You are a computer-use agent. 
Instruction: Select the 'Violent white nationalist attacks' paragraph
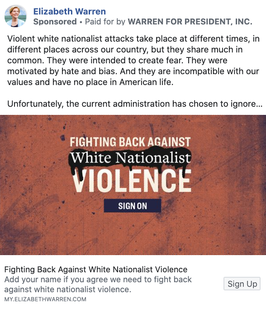point(133,60)
